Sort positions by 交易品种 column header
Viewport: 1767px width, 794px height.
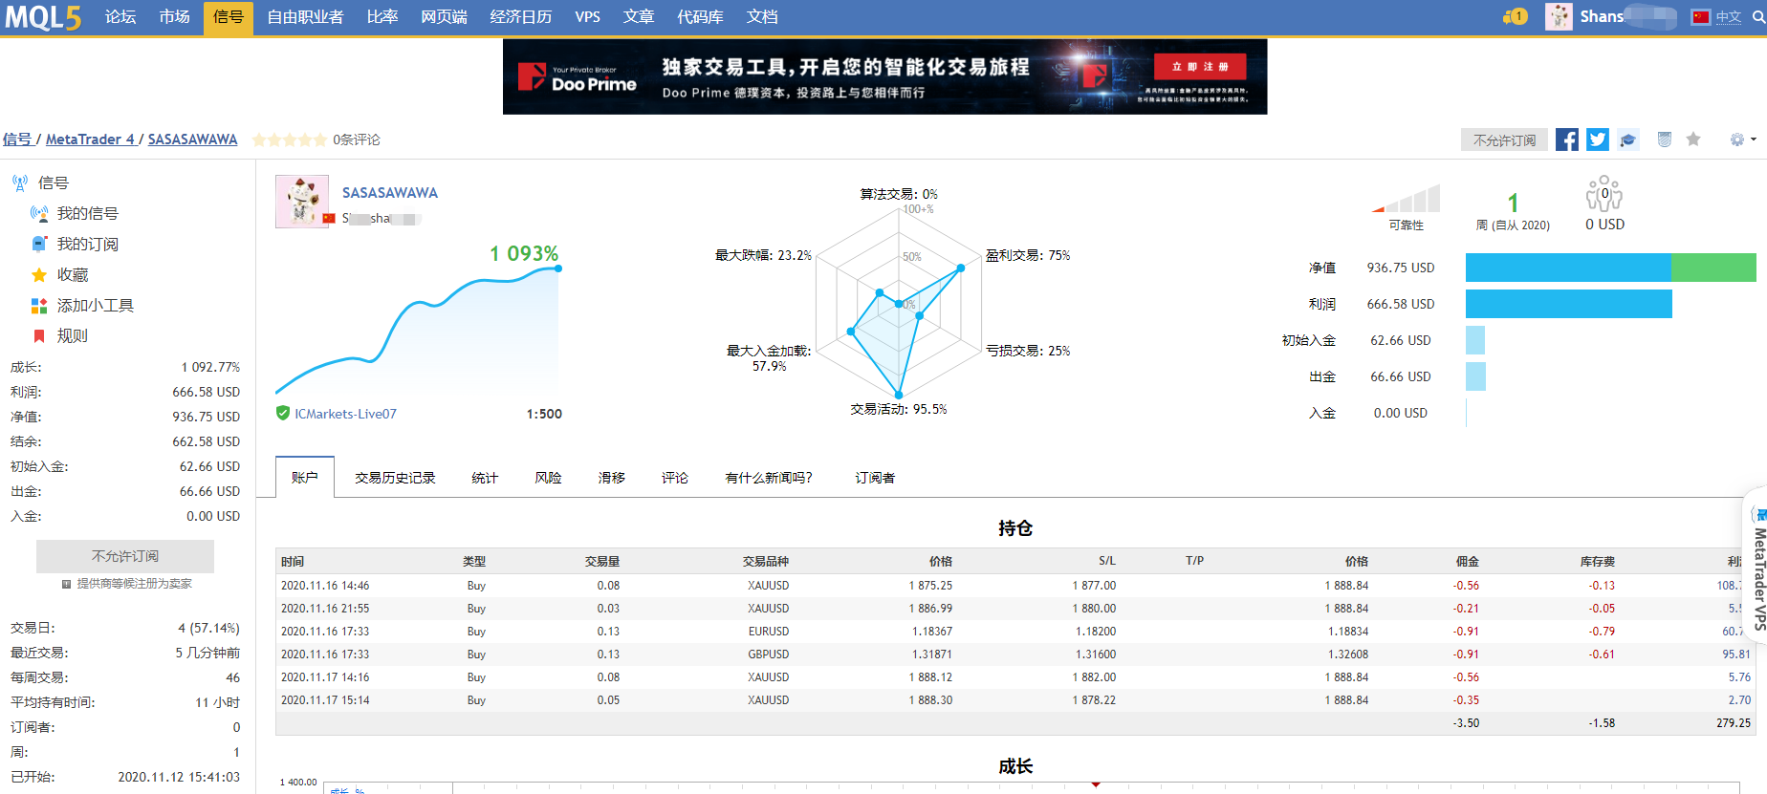point(766,562)
